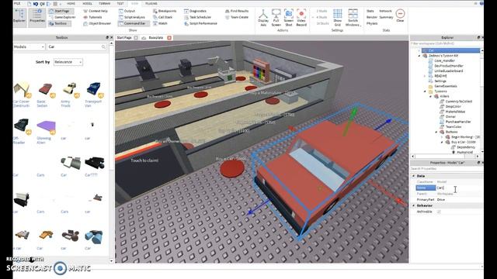Open the FILE menu

coord(17,3)
